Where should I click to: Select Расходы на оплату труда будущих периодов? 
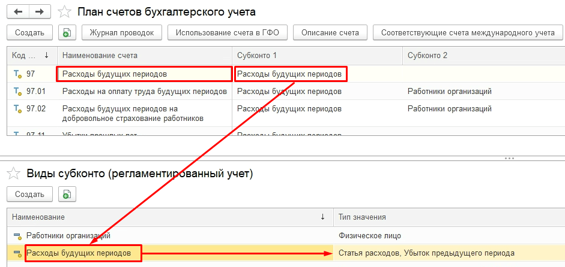(145, 92)
